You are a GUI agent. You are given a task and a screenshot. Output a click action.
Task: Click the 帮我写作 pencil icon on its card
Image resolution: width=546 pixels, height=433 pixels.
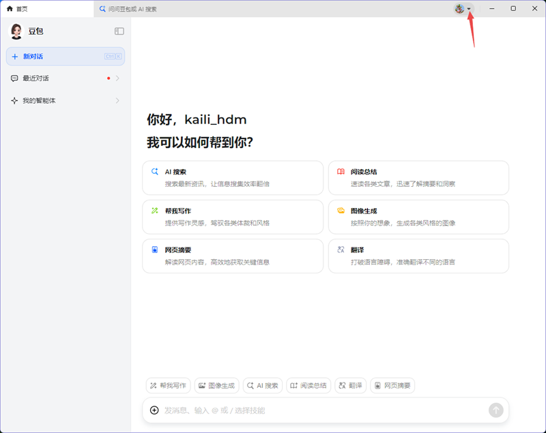153,210
